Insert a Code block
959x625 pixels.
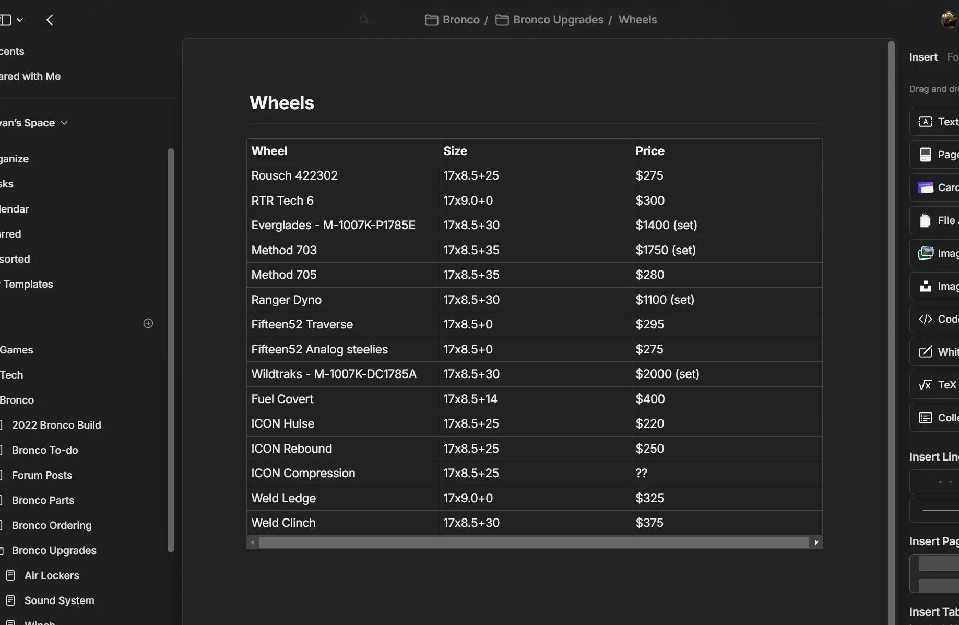934,319
